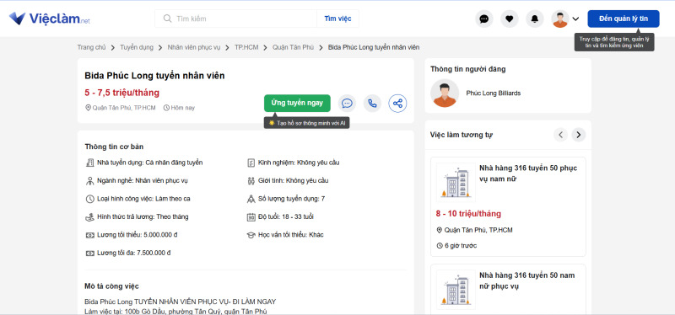The height and width of the screenshot is (315, 675).
Task: Click the Ngành nghề person icon
Action: pos(89,180)
